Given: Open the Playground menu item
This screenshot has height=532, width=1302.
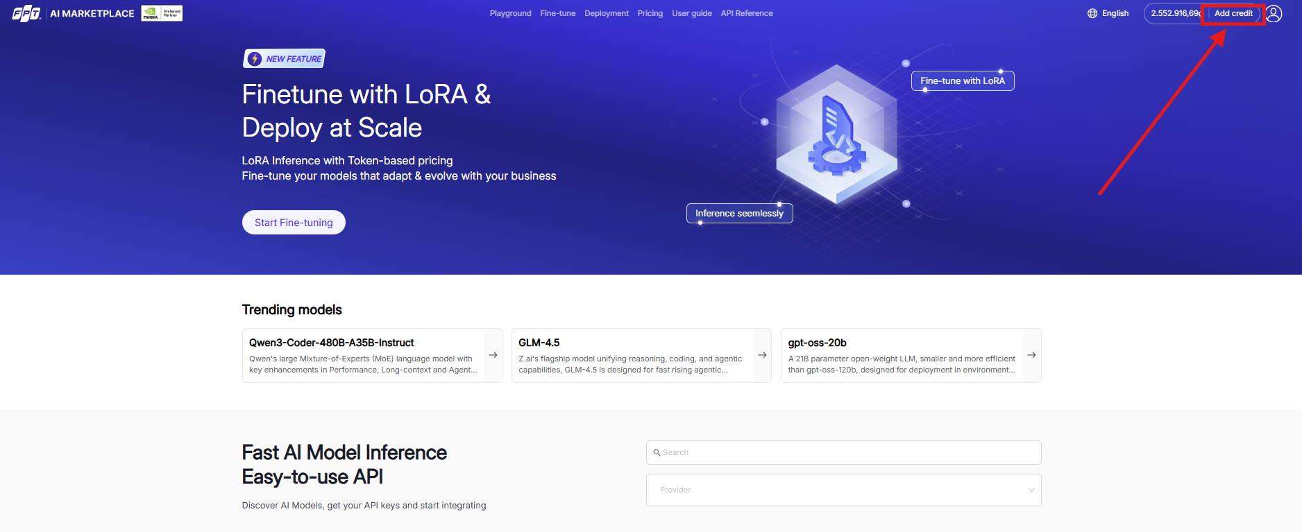Looking at the screenshot, I should click(x=510, y=13).
